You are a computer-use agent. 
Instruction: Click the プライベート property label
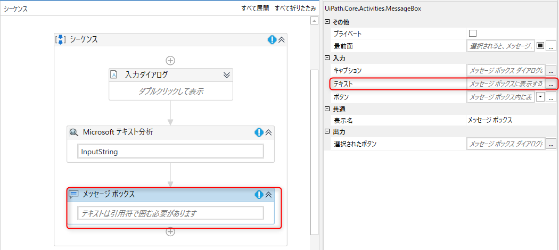tap(348, 34)
